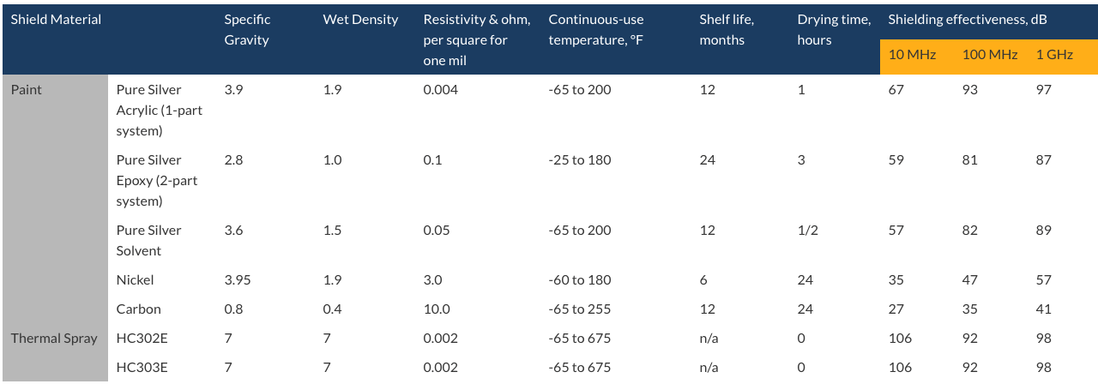The width and height of the screenshot is (1098, 384).
Task: Select the Wet Density header cell
Action: pyautogui.click(x=360, y=20)
